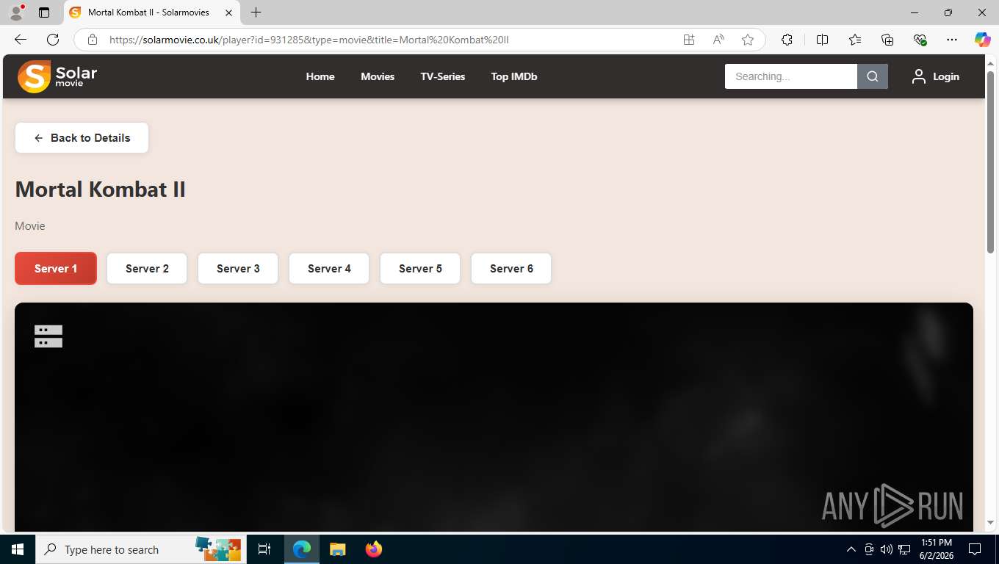999x564 pixels.
Task: Add this page to favorites star
Action: pos(748,40)
